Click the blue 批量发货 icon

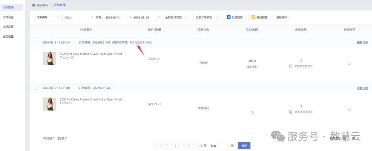(229, 17)
